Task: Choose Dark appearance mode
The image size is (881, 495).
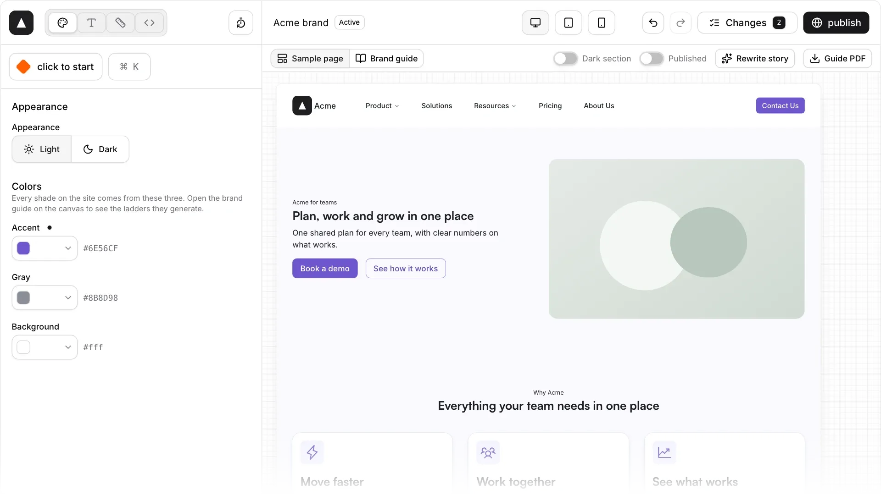Action: [x=100, y=149]
